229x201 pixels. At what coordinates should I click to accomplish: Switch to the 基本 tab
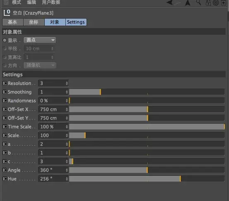13,22
